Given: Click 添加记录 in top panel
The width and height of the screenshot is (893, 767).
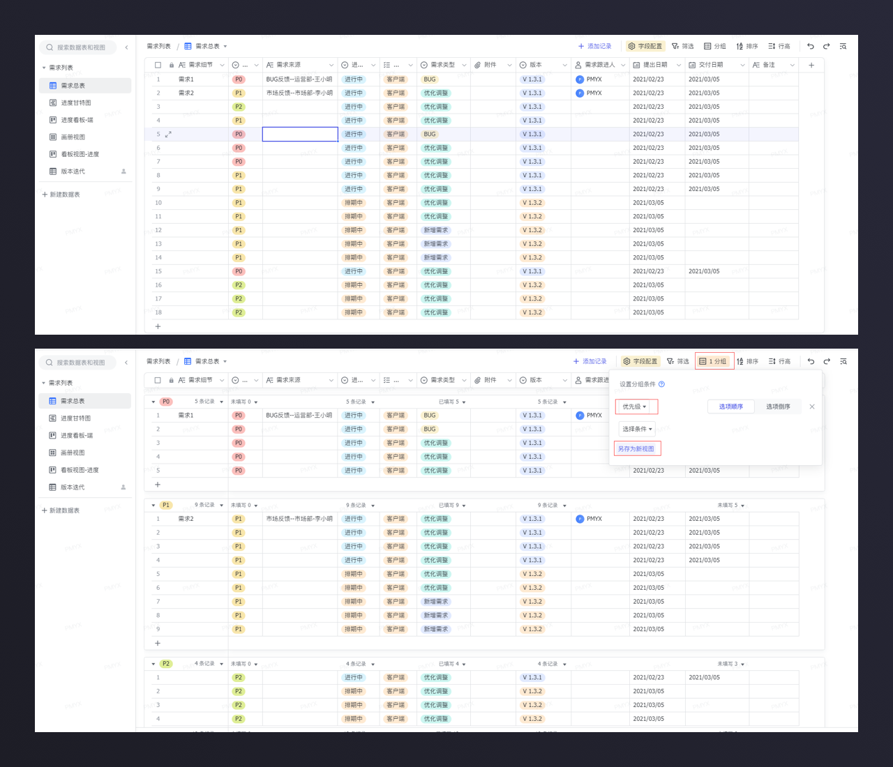Looking at the screenshot, I should [x=594, y=46].
